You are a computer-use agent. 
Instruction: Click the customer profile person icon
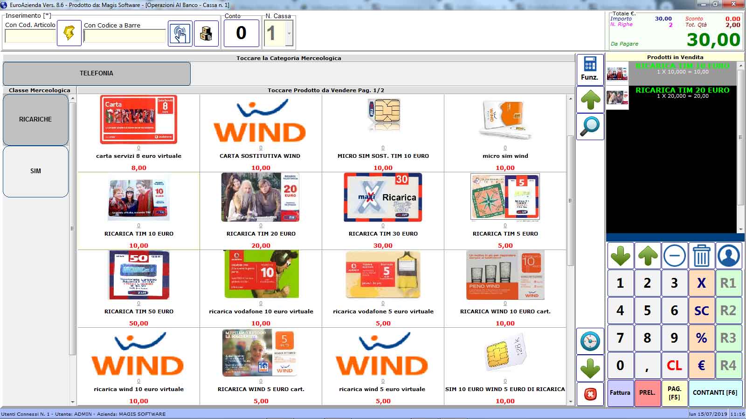point(729,256)
